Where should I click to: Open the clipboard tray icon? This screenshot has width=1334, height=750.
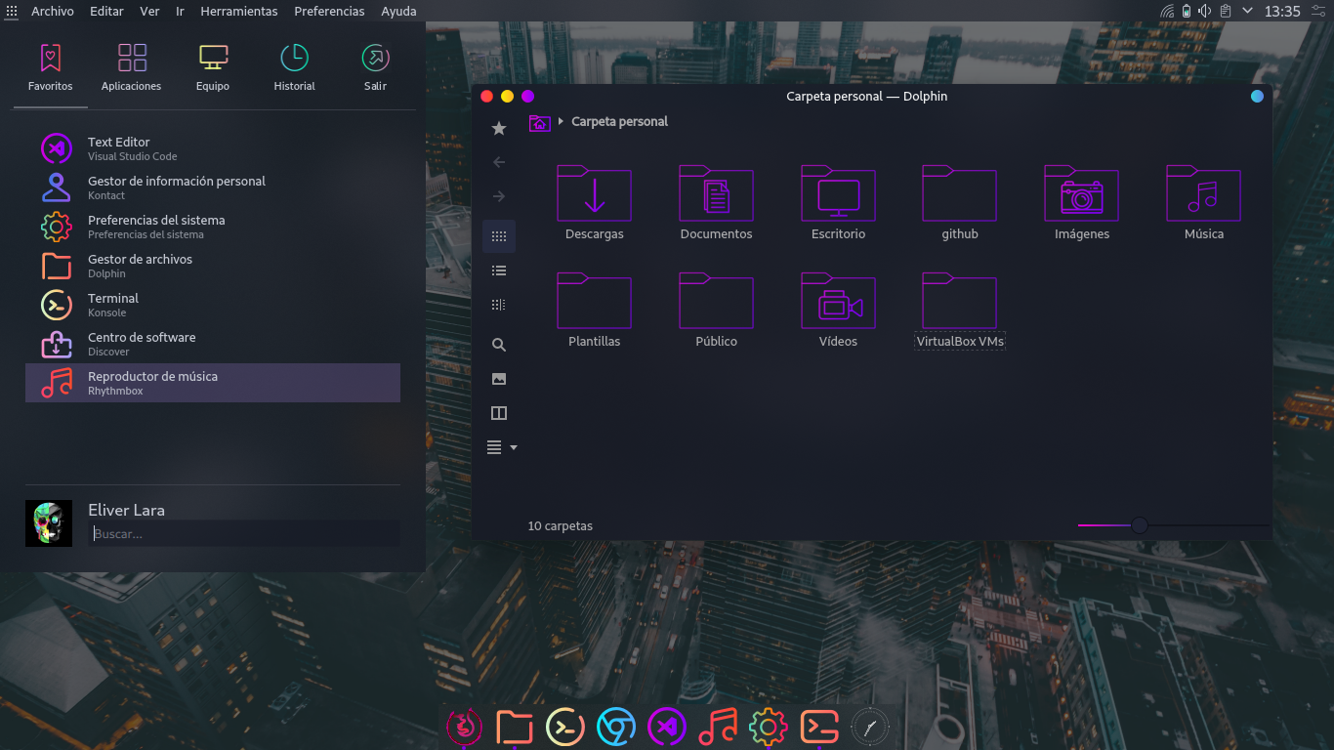(x=1225, y=11)
